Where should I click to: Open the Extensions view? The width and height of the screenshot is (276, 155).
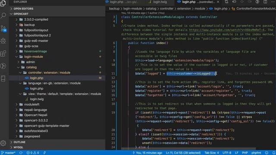(3, 53)
